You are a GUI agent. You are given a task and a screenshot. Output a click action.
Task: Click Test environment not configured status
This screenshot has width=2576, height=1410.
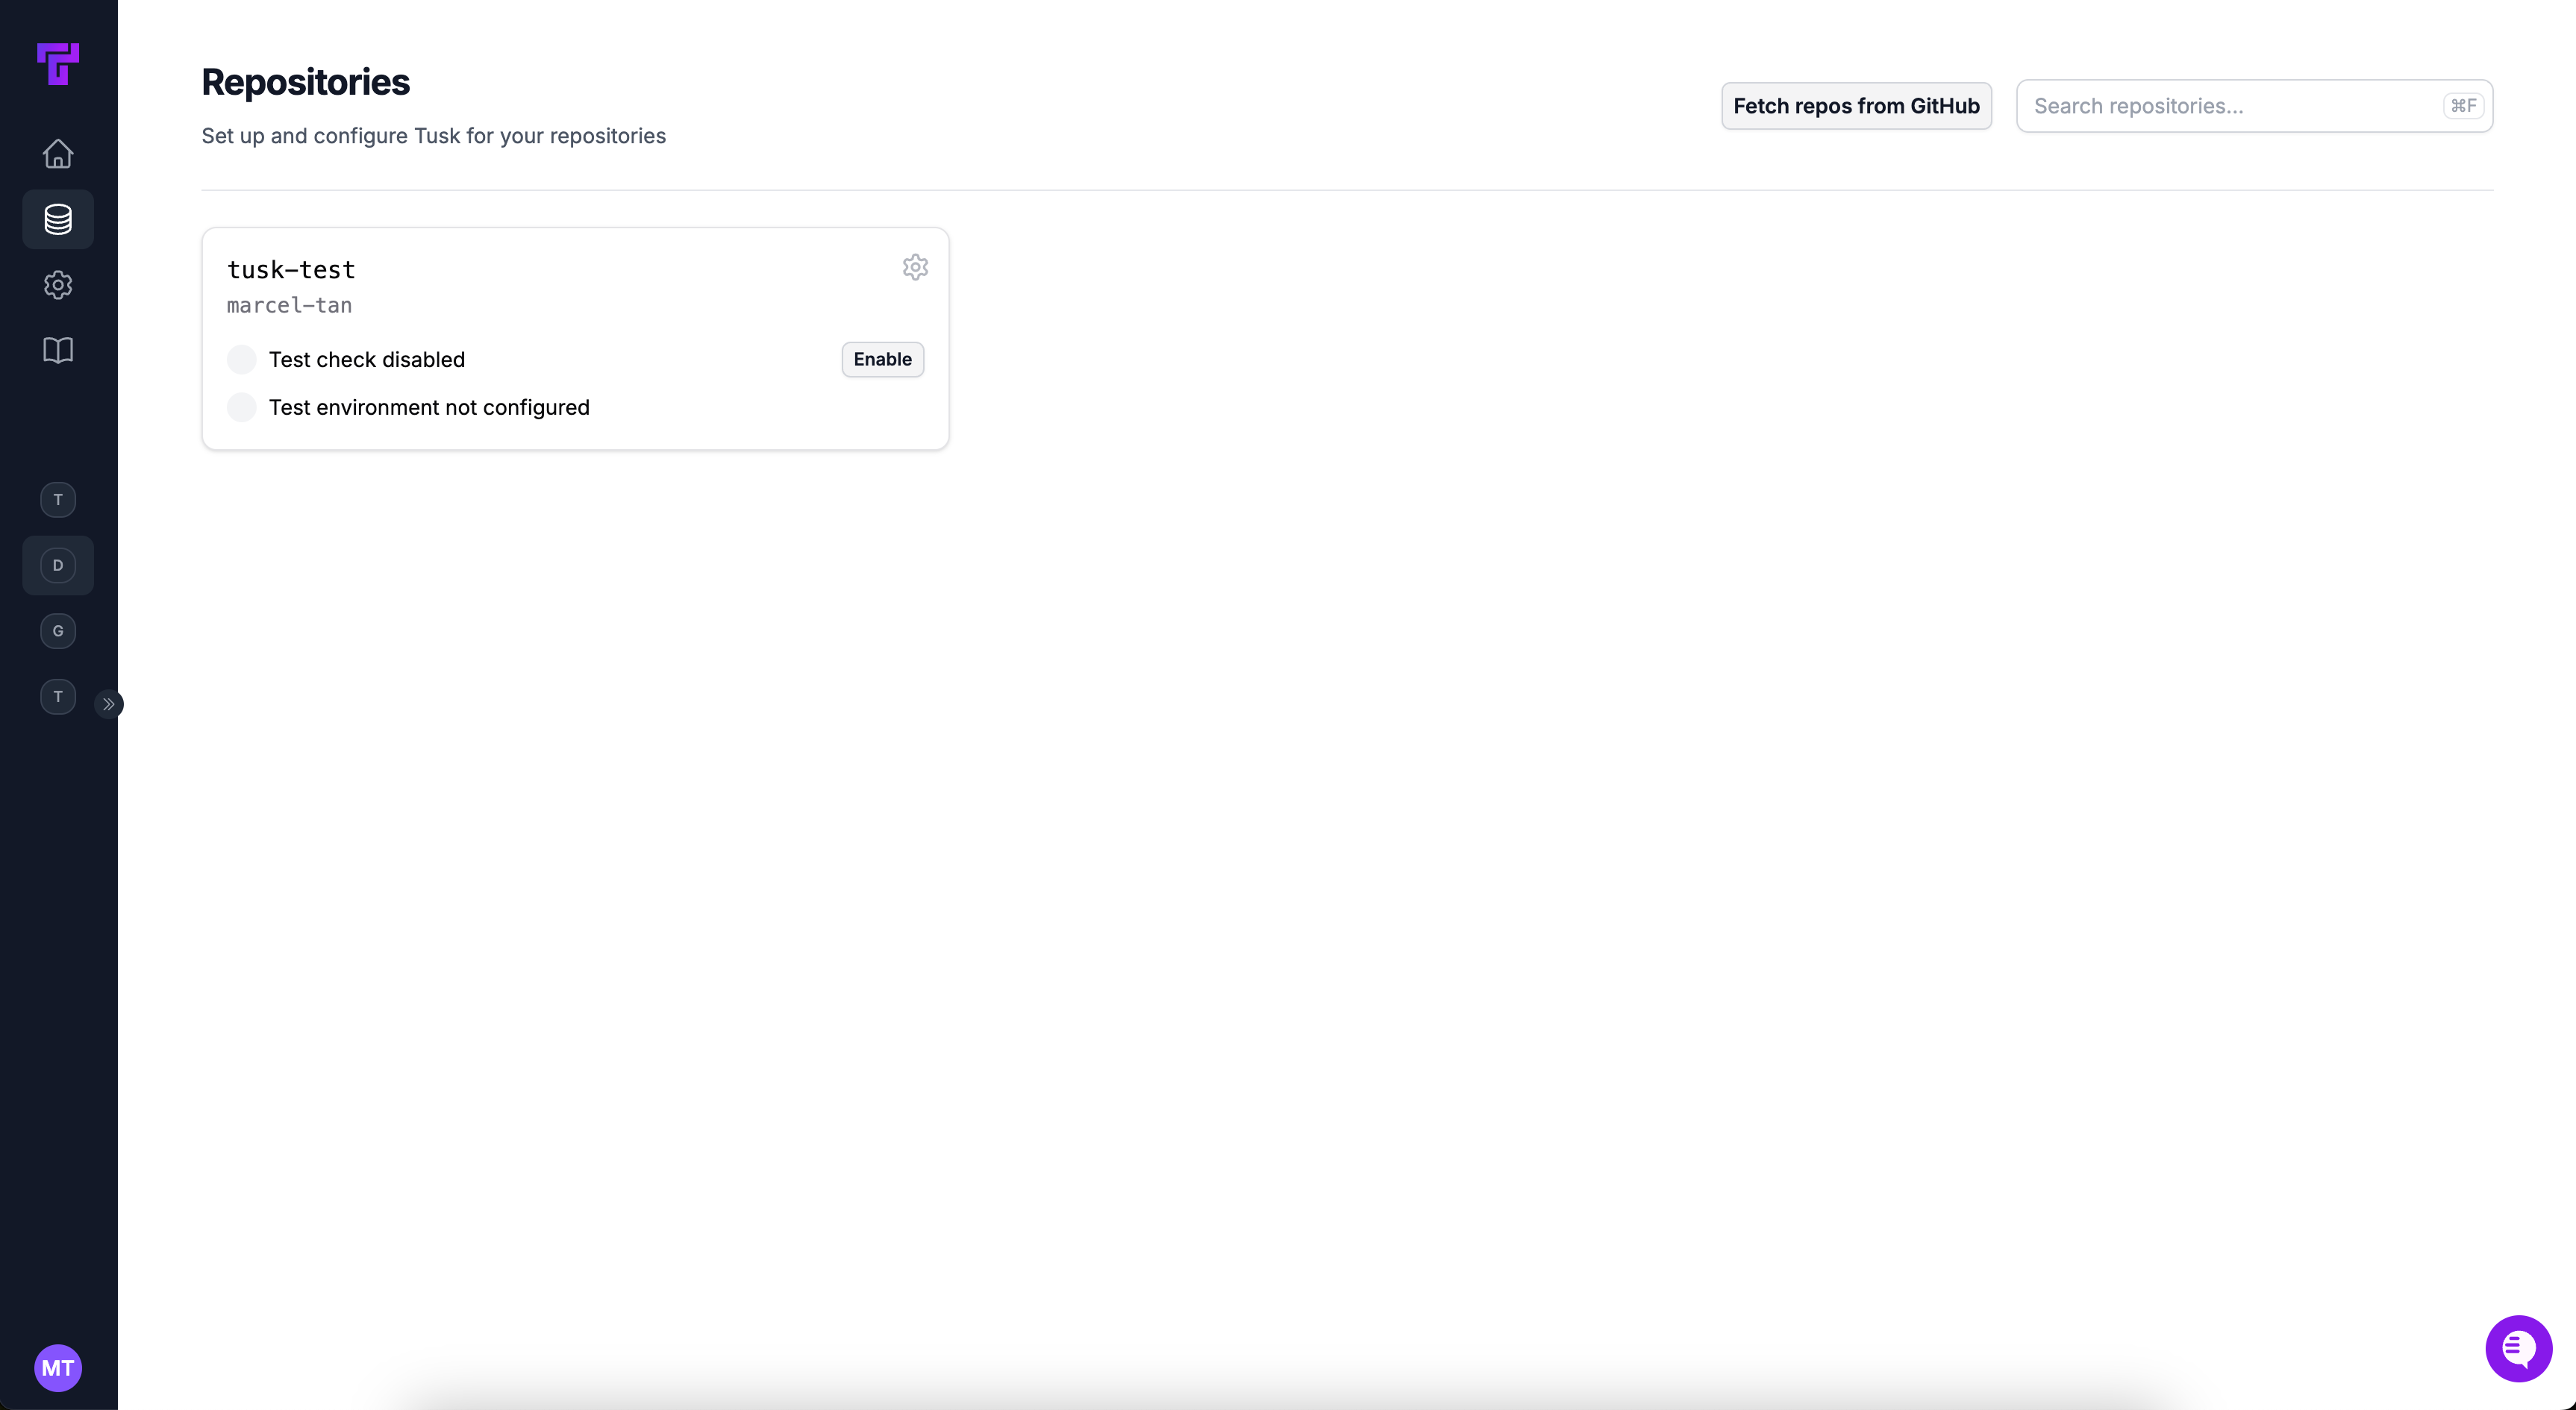[x=429, y=407]
